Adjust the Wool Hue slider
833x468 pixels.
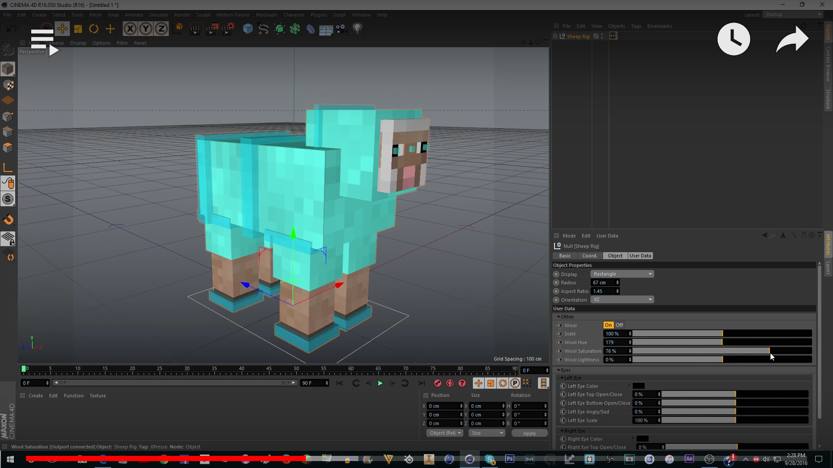click(722, 342)
